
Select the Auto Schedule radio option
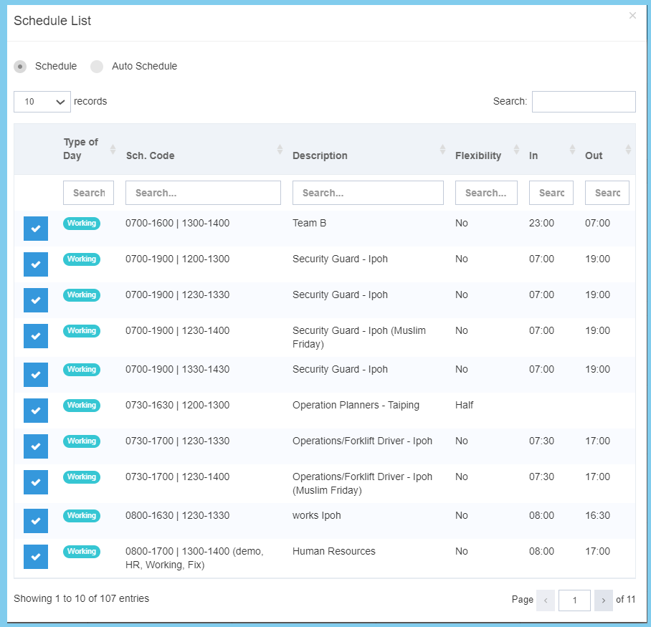[97, 67]
